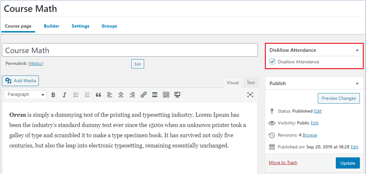Collapse the DisAllow Attendance panel

357,50
